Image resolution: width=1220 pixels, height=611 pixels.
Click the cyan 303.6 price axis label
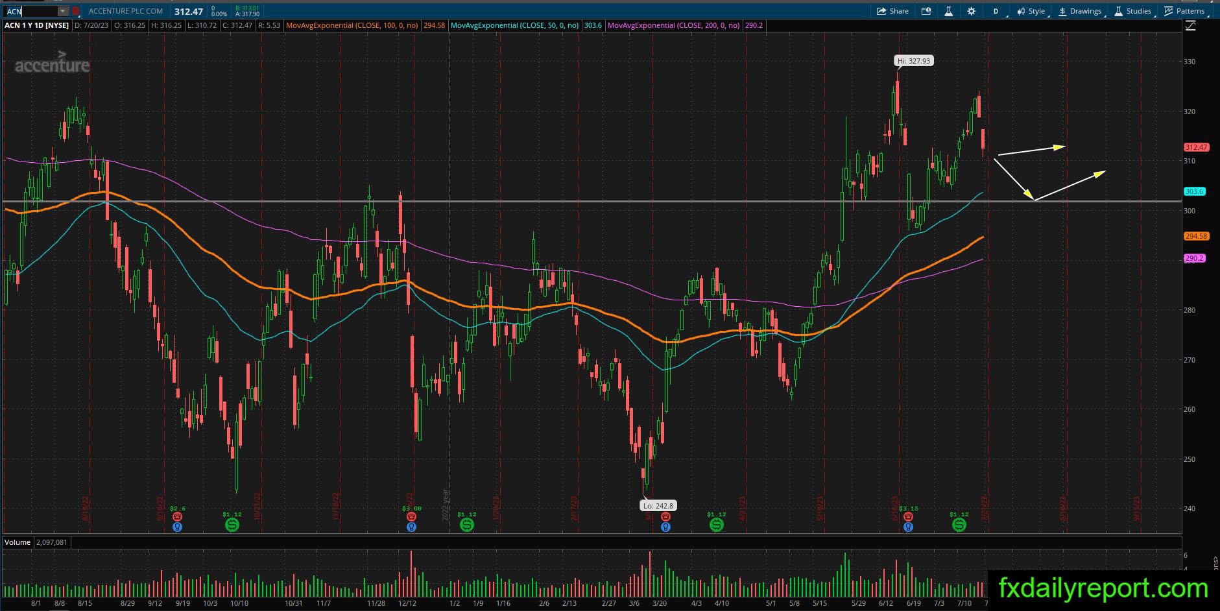coord(1194,191)
